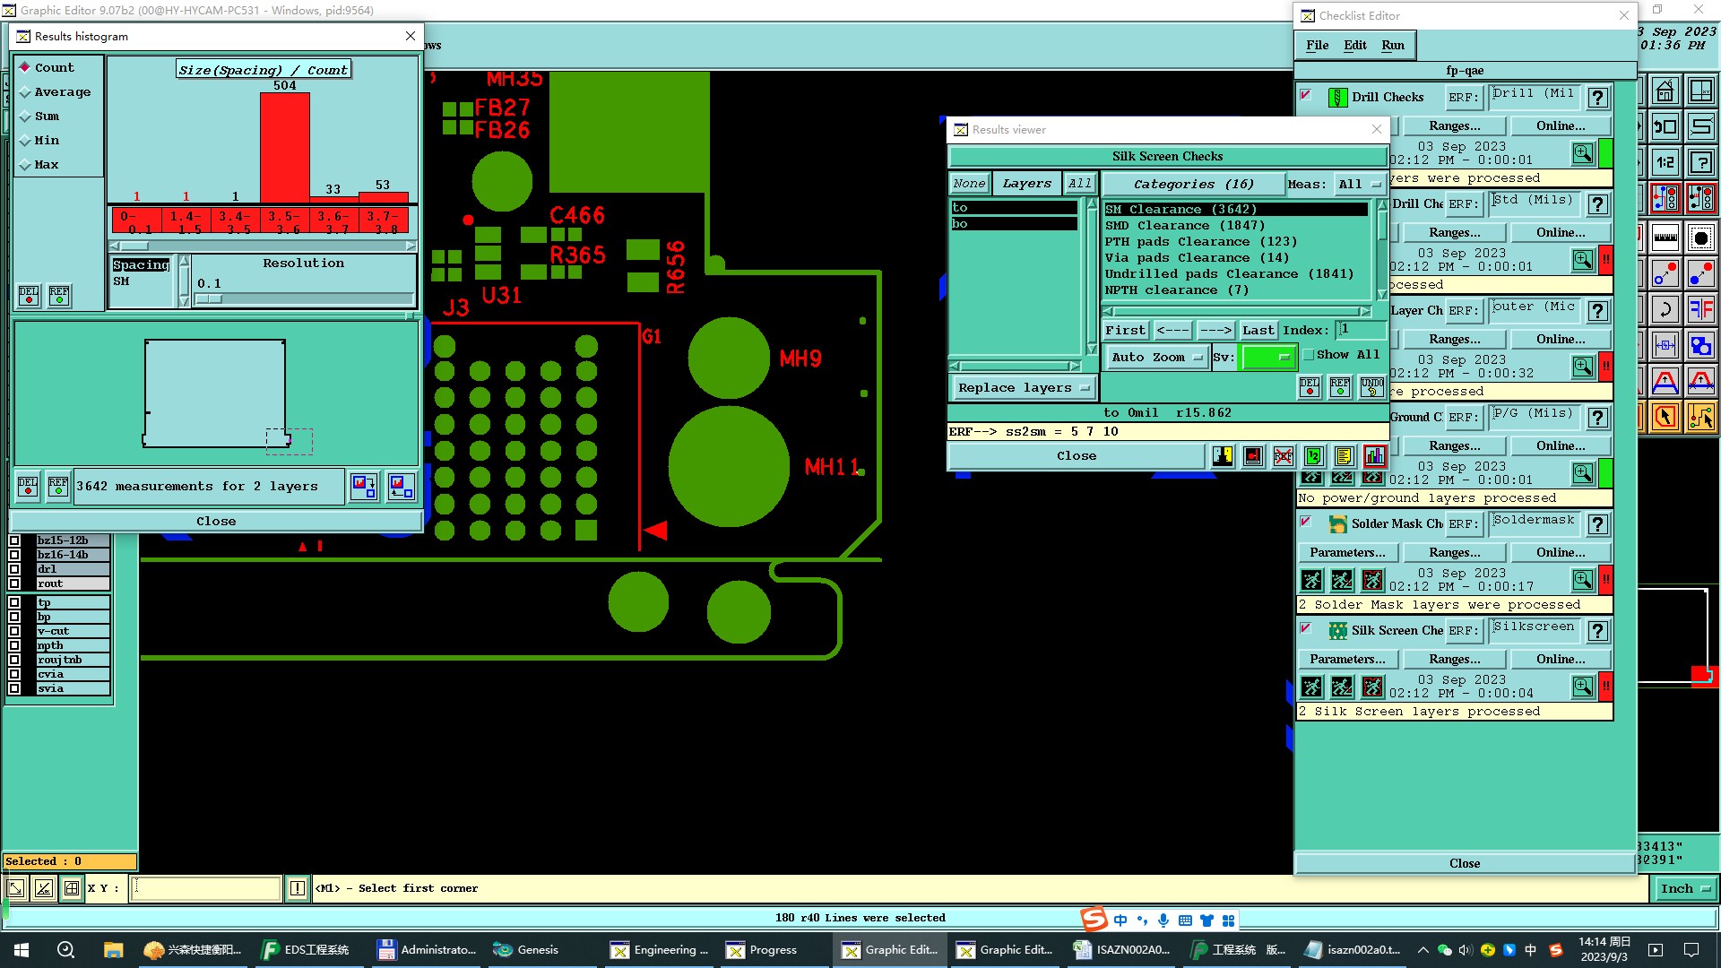Image resolution: width=1721 pixels, height=968 pixels.
Task: Click the ruler measure tool icon
Action: click(x=1665, y=238)
